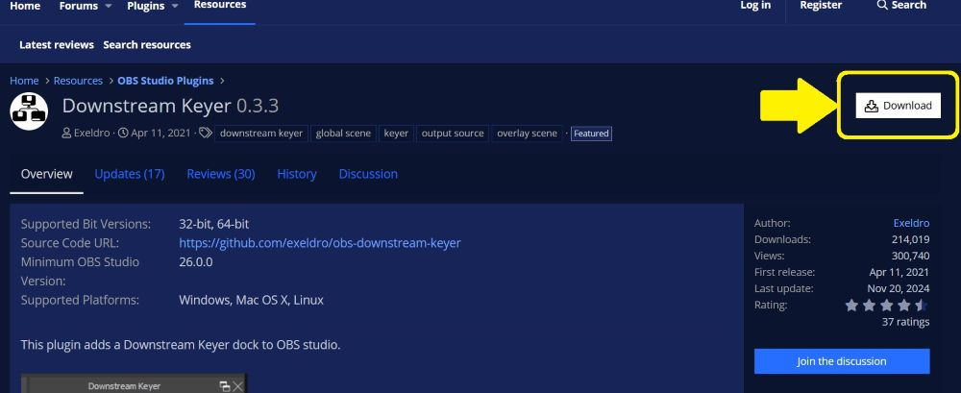Open the OBS Studio Plugins breadcrumb
This screenshot has height=393, width=961.
point(165,81)
